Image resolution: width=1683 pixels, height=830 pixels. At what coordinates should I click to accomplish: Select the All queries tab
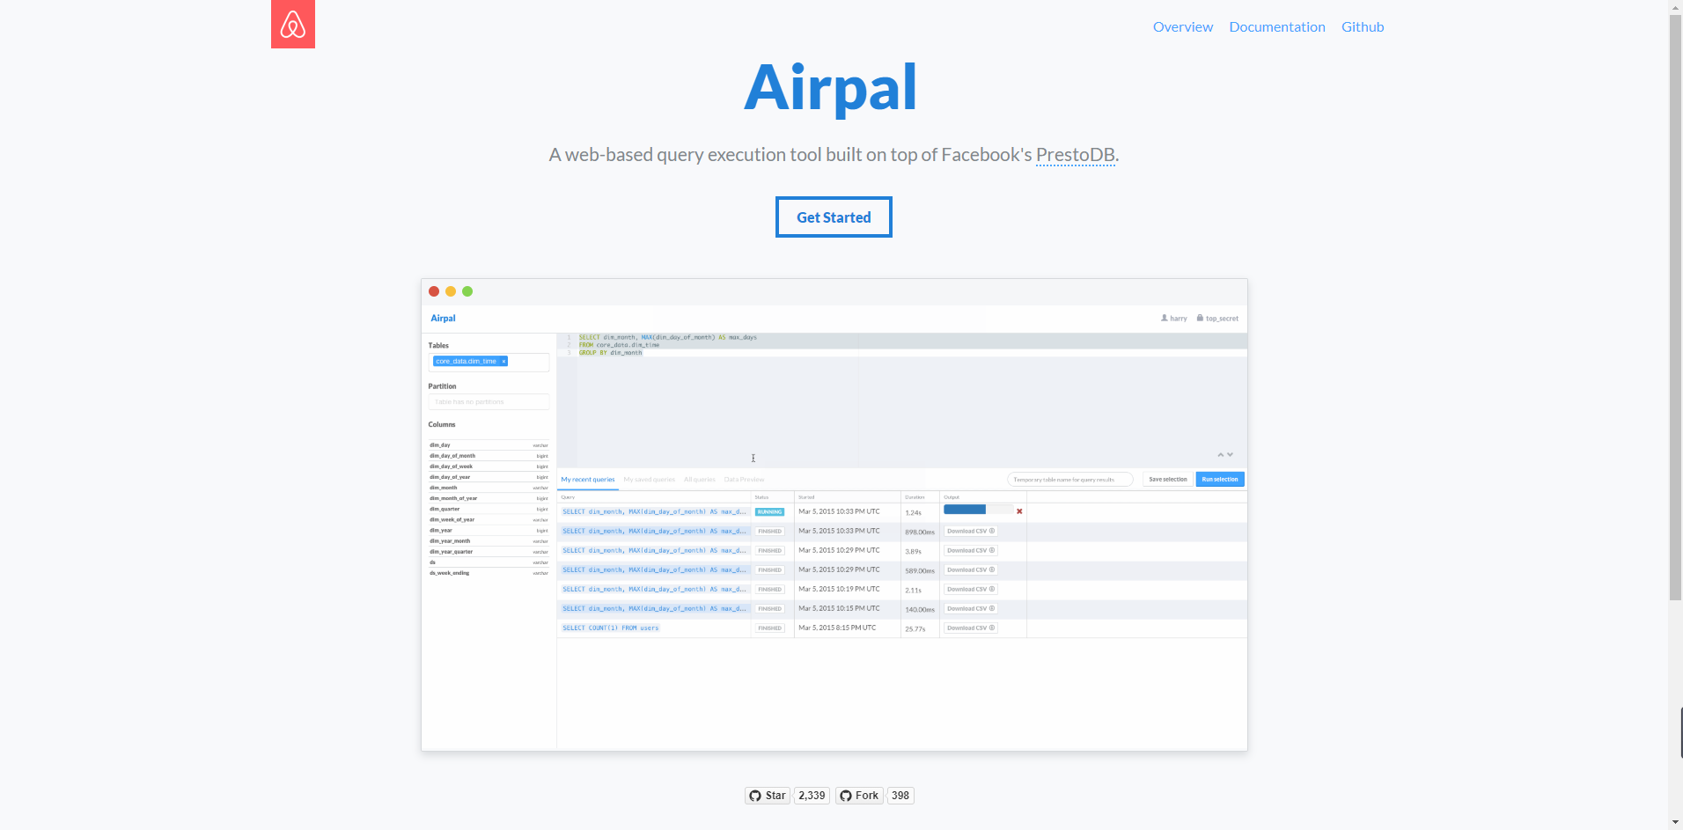point(699,479)
